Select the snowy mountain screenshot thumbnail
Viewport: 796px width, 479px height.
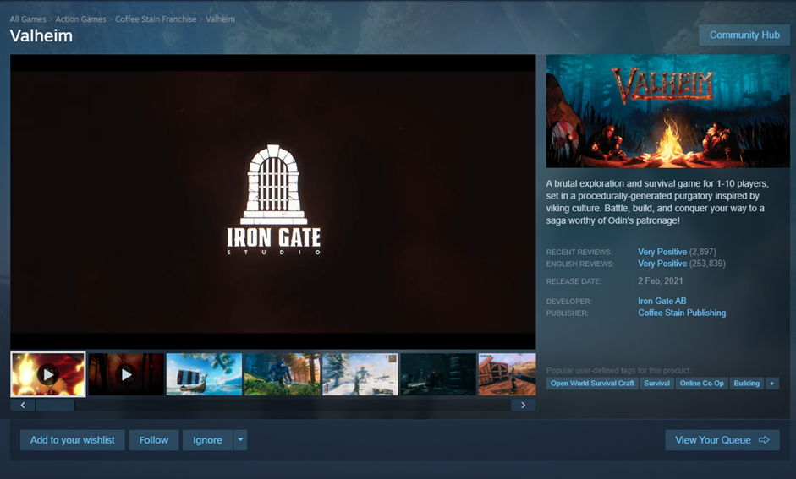pos(360,374)
